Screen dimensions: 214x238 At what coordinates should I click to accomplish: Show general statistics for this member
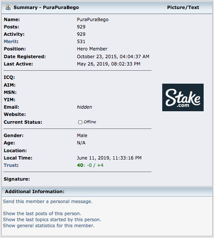(49, 225)
